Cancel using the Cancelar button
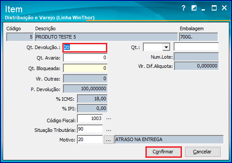Screen dimensions: 232x163 click(203, 152)
